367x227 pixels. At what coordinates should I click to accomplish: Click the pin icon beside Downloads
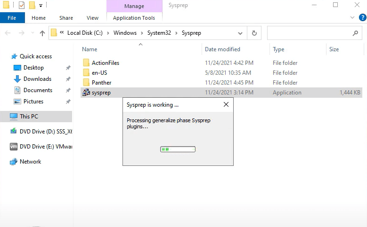[x=68, y=79]
